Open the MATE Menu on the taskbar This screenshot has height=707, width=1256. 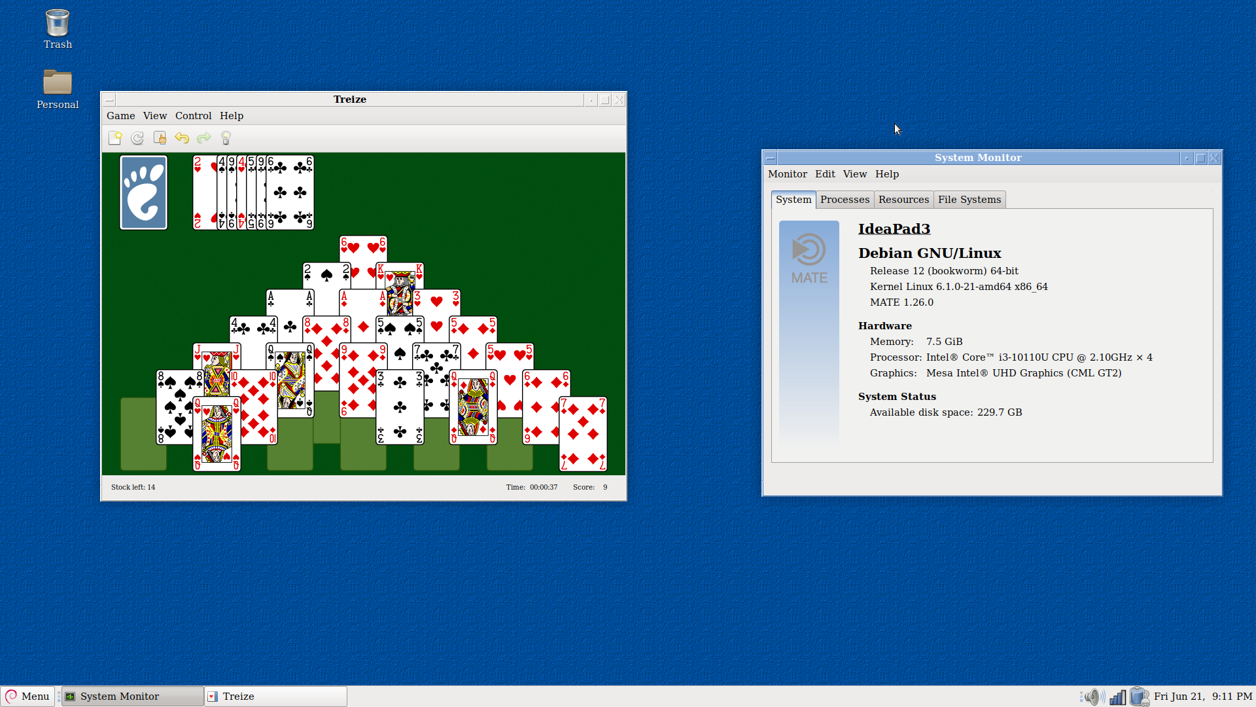[x=27, y=696]
